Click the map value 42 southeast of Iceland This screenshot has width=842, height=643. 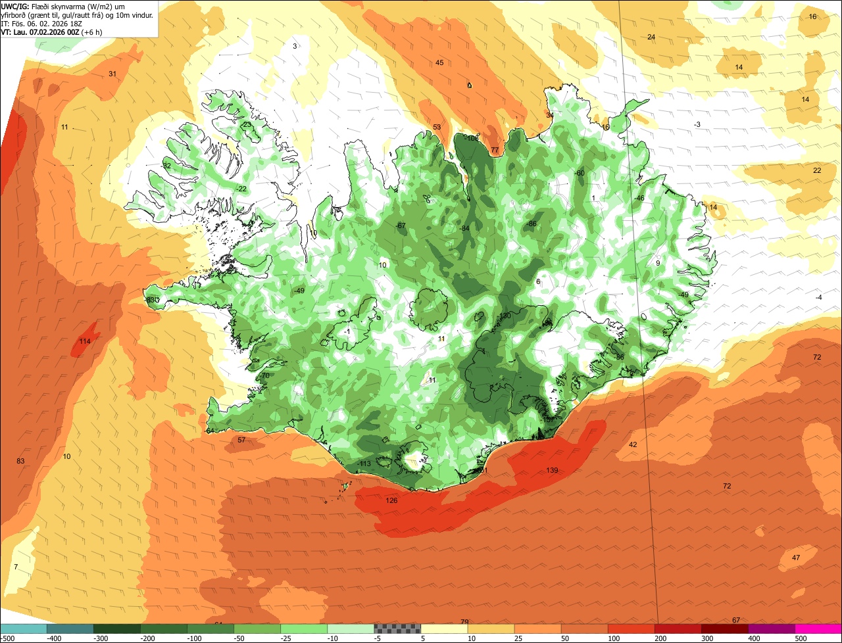pyautogui.click(x=633, y=445)
